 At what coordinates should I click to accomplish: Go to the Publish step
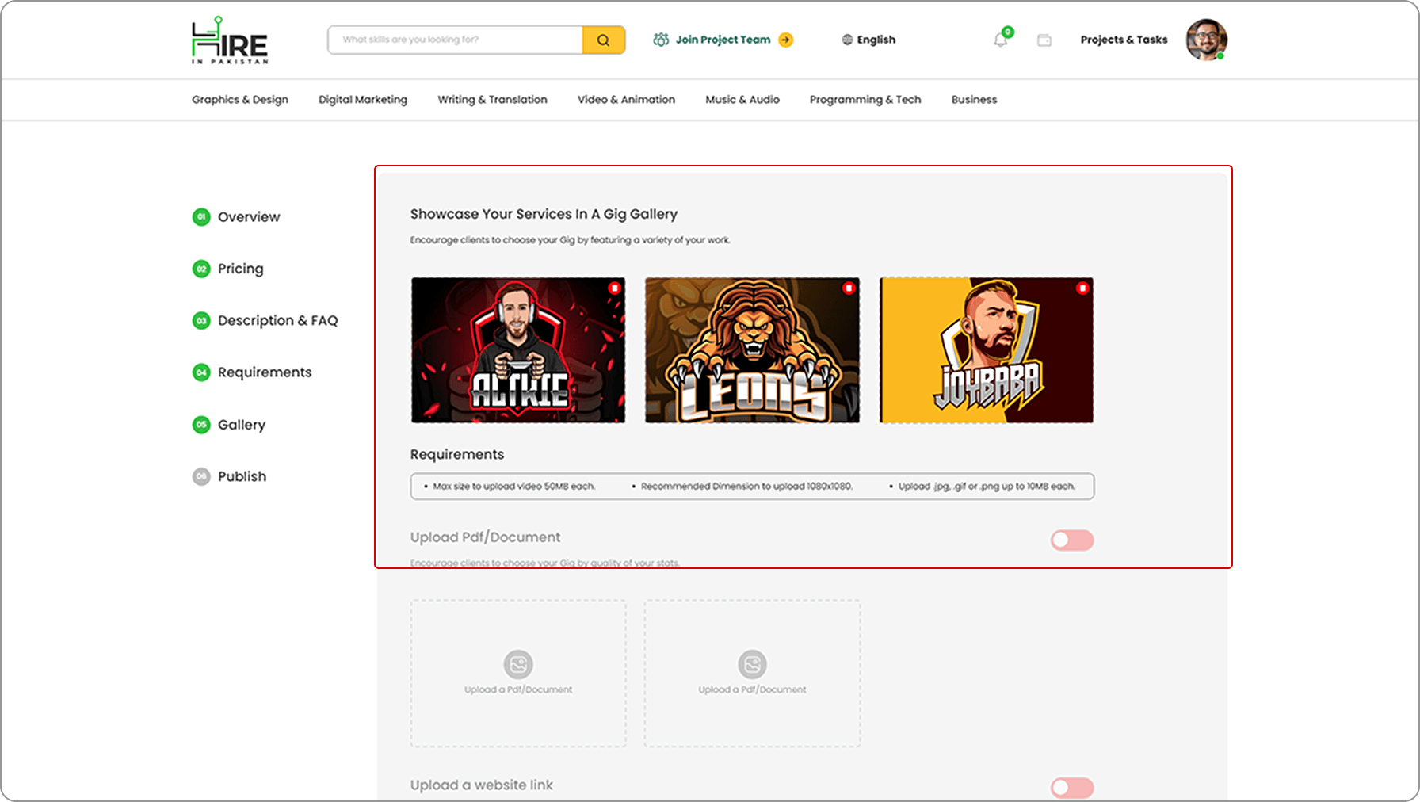click(x=230, y=476)
